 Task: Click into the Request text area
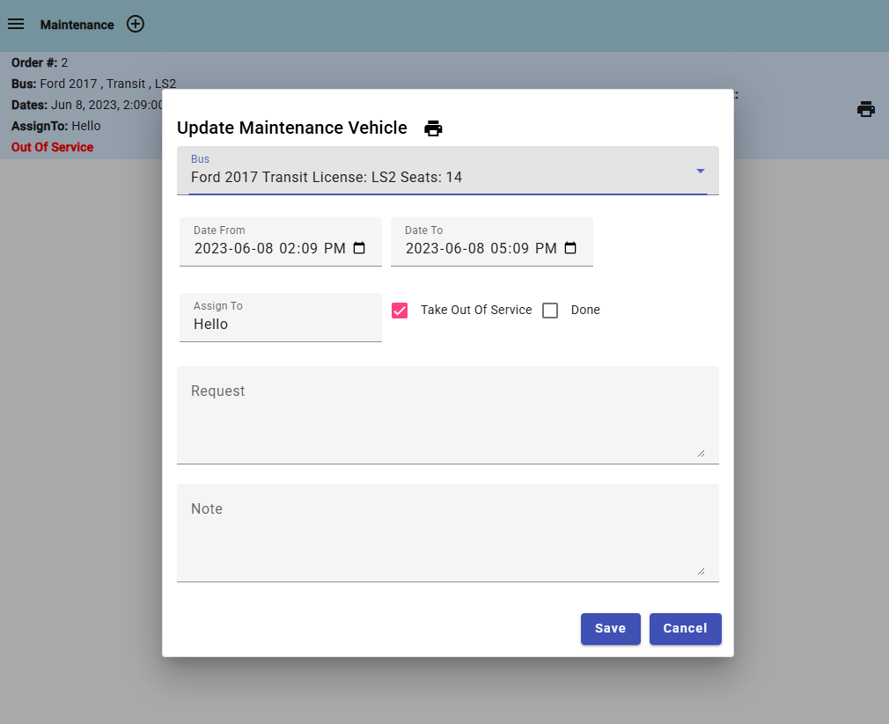[448, 414]
